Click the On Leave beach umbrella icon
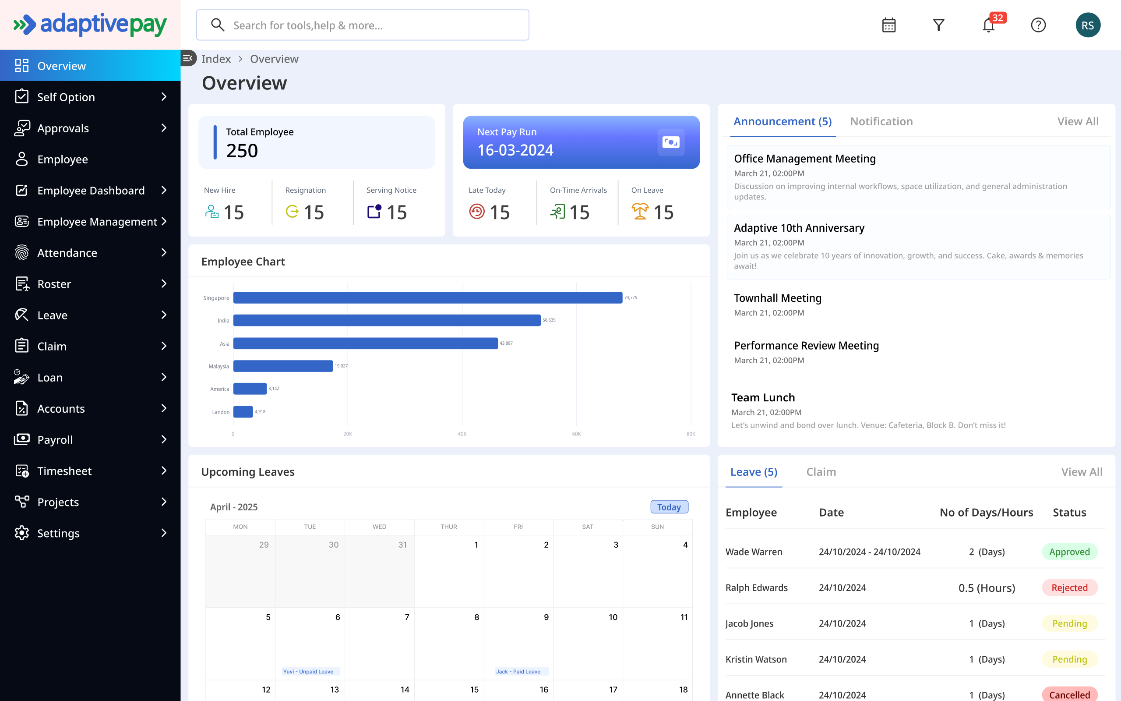 pyautogui.click(x=640, y=212)
